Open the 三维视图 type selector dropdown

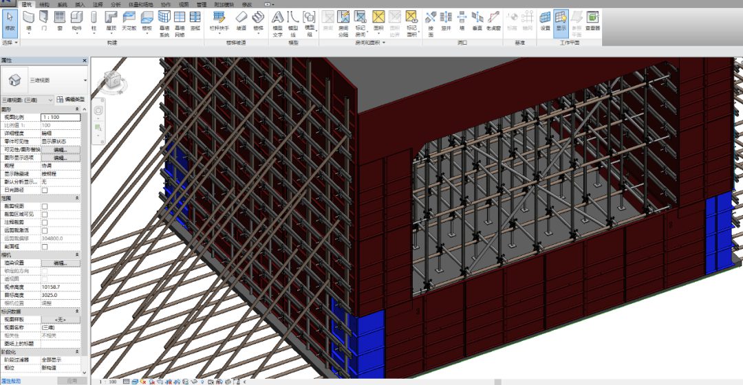point(85,80)
